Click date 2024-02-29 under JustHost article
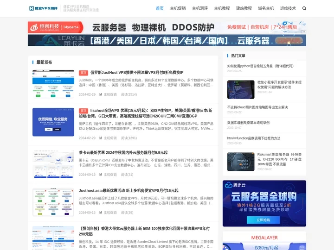This screenshot has height=250, width=334. pyautogui.click(x=87, y=94)
